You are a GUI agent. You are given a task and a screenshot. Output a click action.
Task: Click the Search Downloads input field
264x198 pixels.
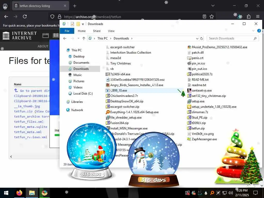pos(231,38)
